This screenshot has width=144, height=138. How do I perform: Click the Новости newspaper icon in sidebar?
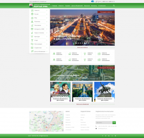tap(32, 10)
